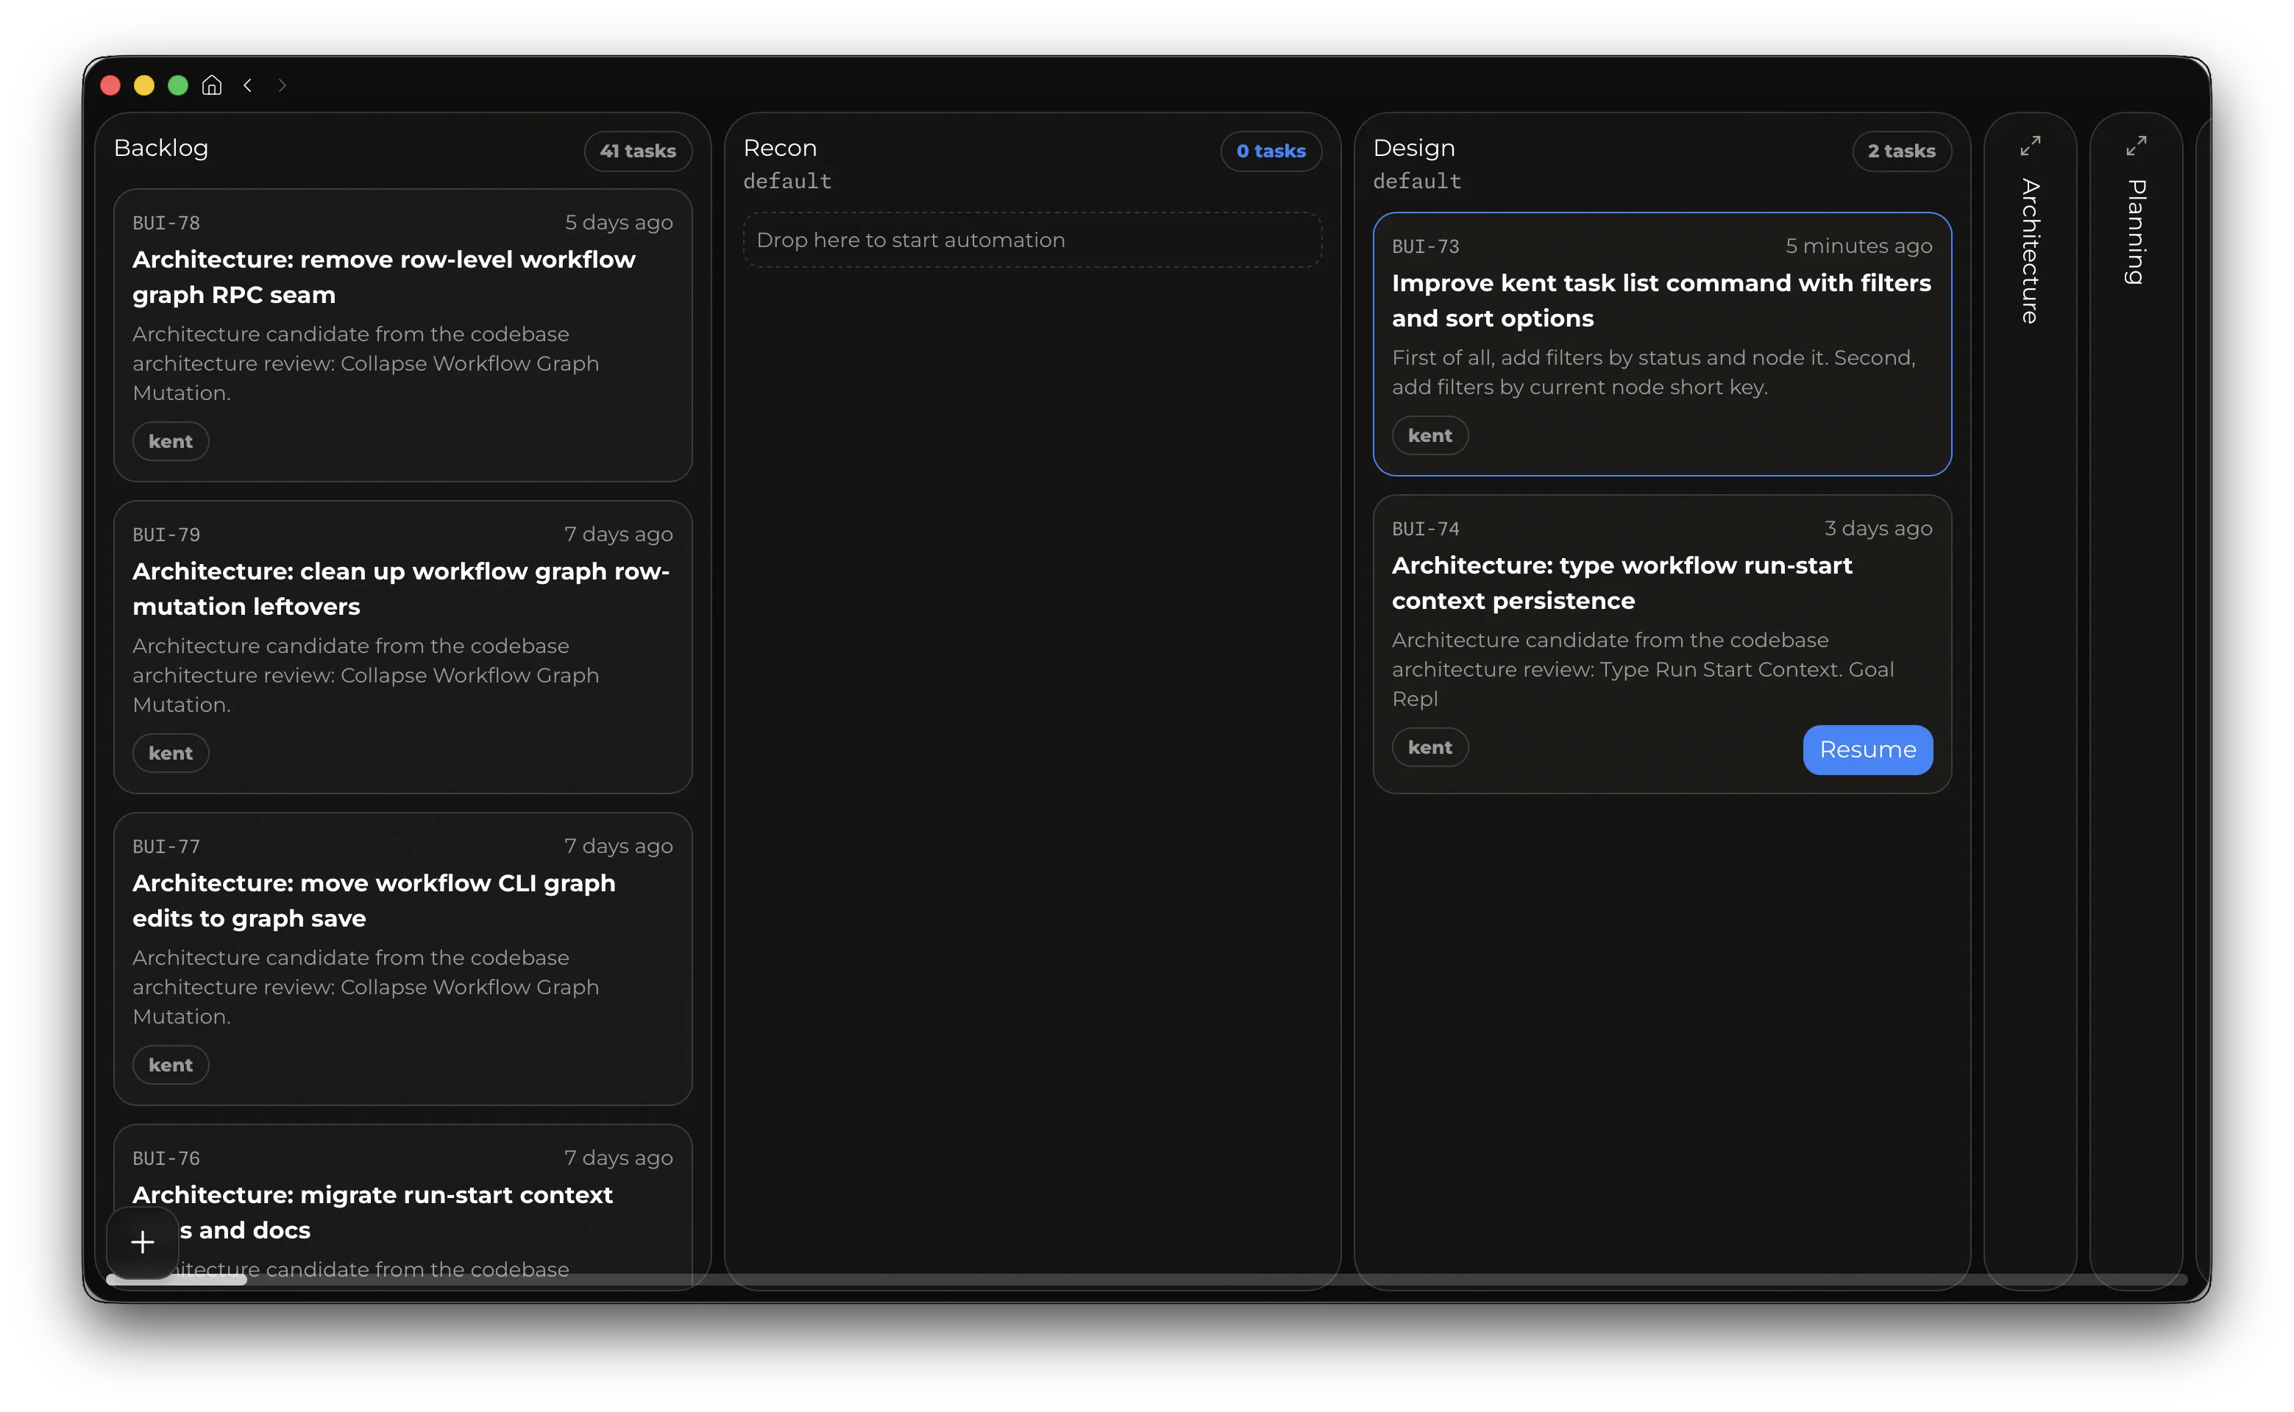
Task: Resume the BUI-74 task
Action: point(1867,750)
